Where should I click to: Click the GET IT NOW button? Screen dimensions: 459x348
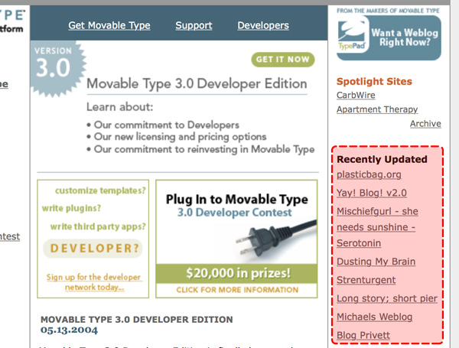click(x=283, y=60)
